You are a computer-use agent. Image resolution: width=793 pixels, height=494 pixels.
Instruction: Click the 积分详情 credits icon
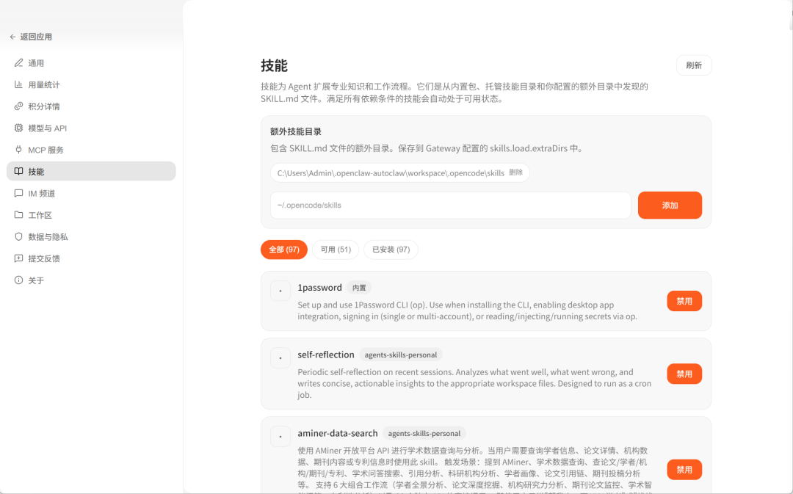(19, 106)
